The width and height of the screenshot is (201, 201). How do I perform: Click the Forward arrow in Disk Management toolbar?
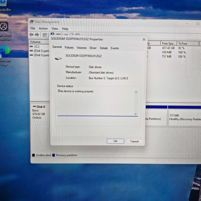(x=37, y=35)
